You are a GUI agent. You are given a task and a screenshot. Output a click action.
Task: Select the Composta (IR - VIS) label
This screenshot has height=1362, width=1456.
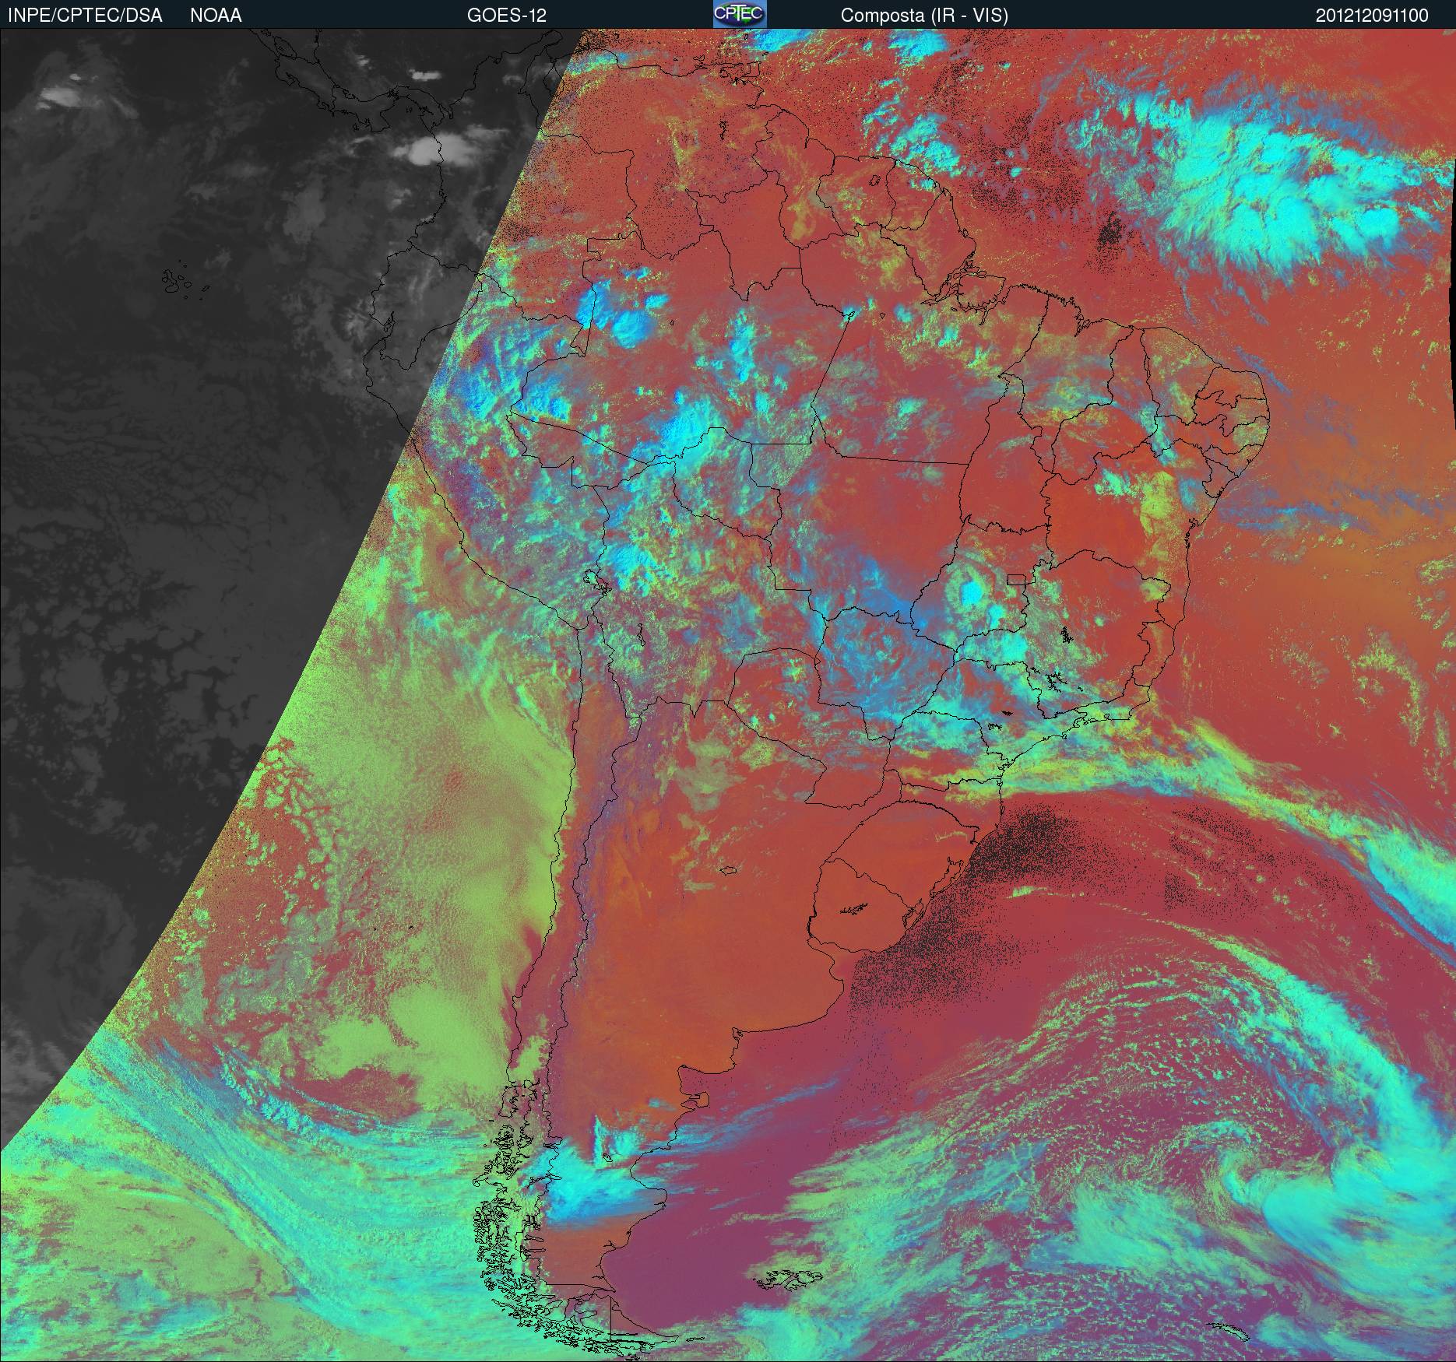[924, 16]
